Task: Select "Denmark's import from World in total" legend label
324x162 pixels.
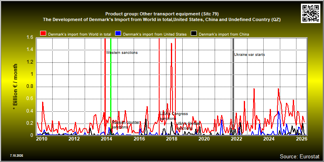Action: coord(80,34)
